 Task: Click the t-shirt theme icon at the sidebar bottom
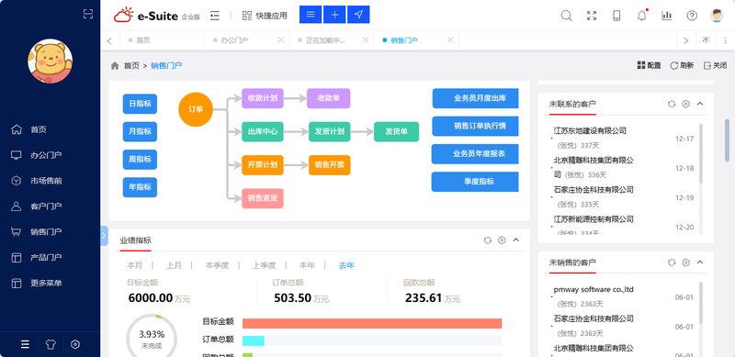51,344
